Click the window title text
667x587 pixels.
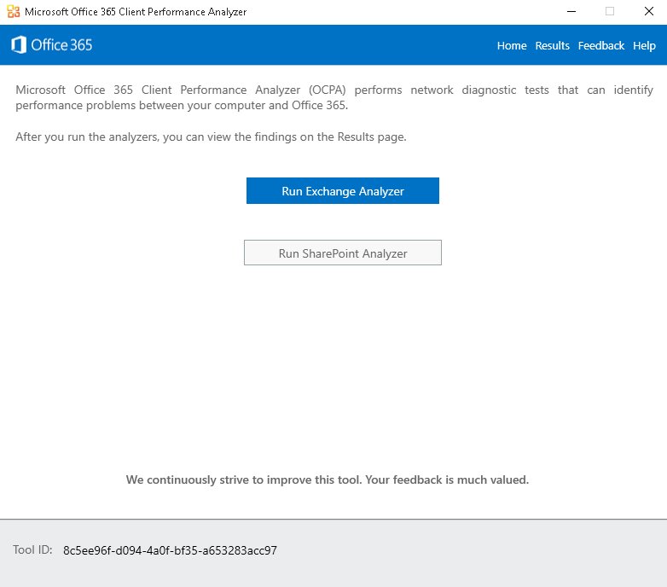[x=136, y=12]
